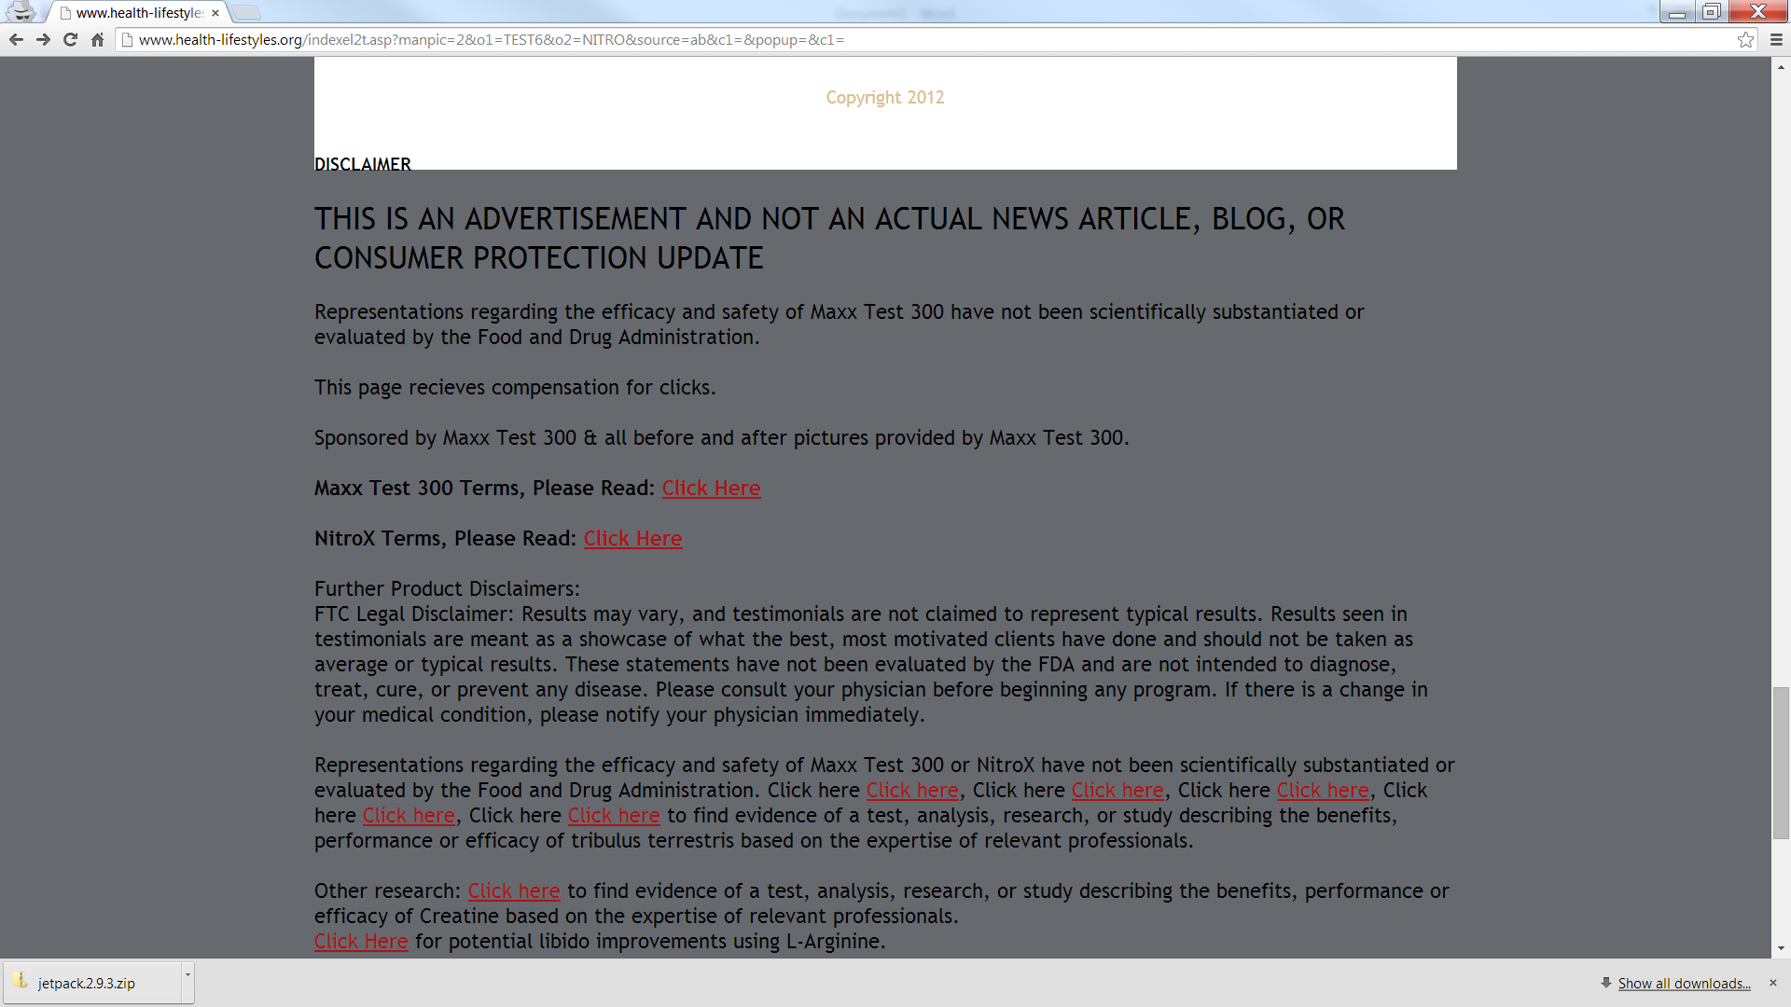Go forward with the forward arrow

point(43,40)
